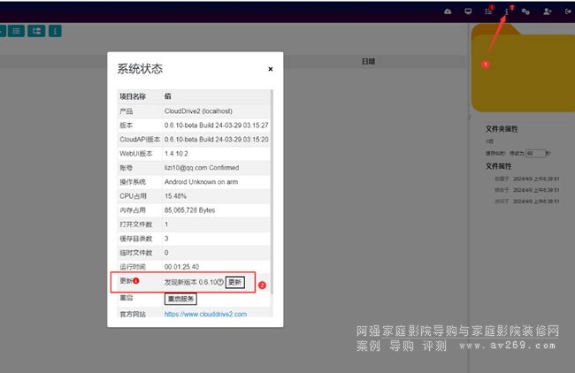Open the task list icon with badge
This screenshot has height=373, width=575.
[x=488, y=11]
